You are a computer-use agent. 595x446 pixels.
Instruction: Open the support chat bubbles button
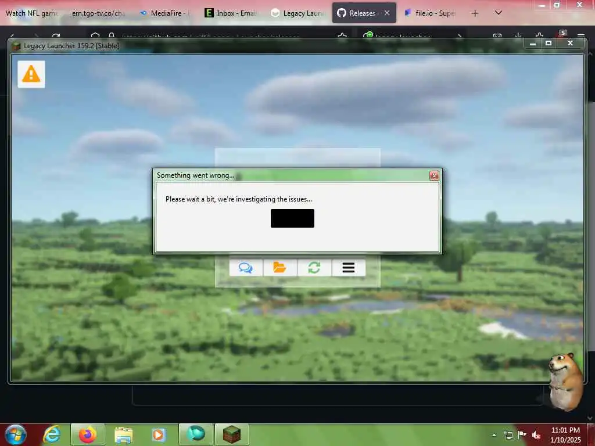(x=246, y=268)
